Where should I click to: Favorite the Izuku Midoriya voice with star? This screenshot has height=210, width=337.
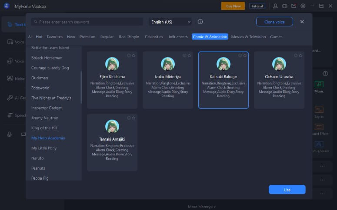(x=189, y=56)
